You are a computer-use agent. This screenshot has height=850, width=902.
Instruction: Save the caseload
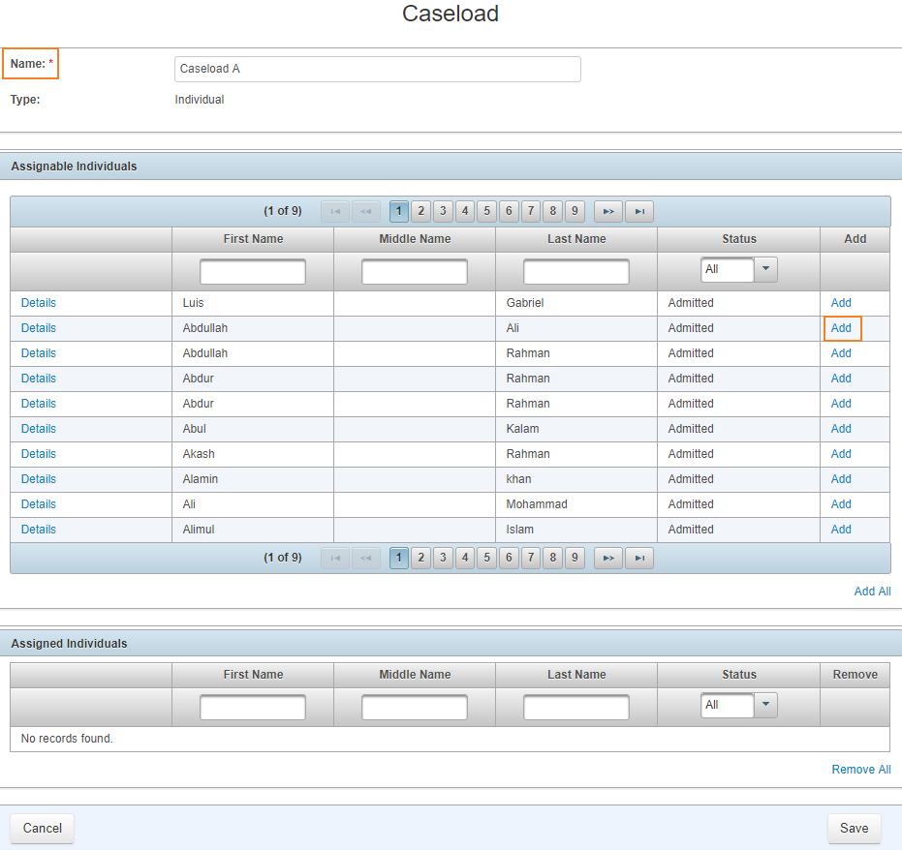coord(854,828)
